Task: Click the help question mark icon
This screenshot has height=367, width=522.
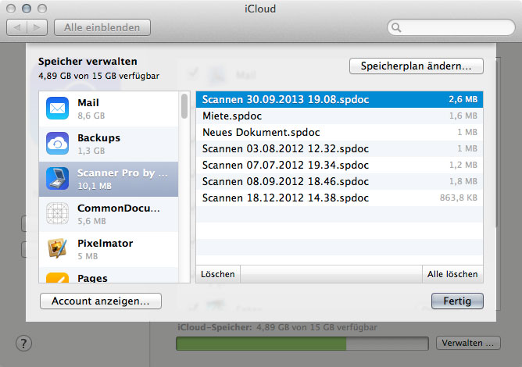Action: pos(23,344)
